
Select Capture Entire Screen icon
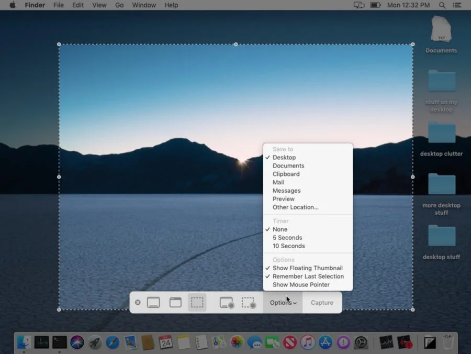click(x=153, y=302)
